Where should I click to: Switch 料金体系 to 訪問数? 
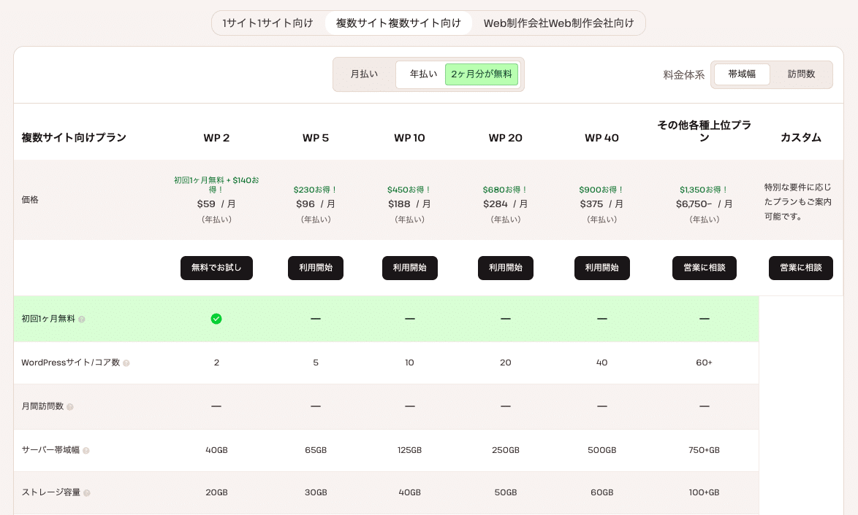point(801,74)
